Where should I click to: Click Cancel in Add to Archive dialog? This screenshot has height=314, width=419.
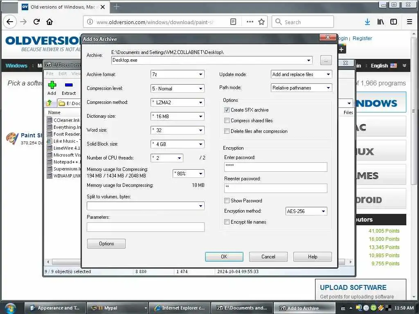pyautogui.click(x=268, y=257)
